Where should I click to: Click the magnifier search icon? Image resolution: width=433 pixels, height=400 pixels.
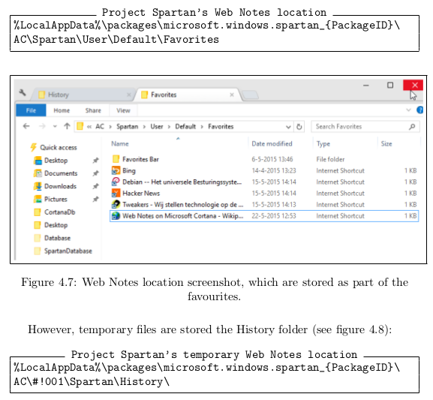point(412,127)
